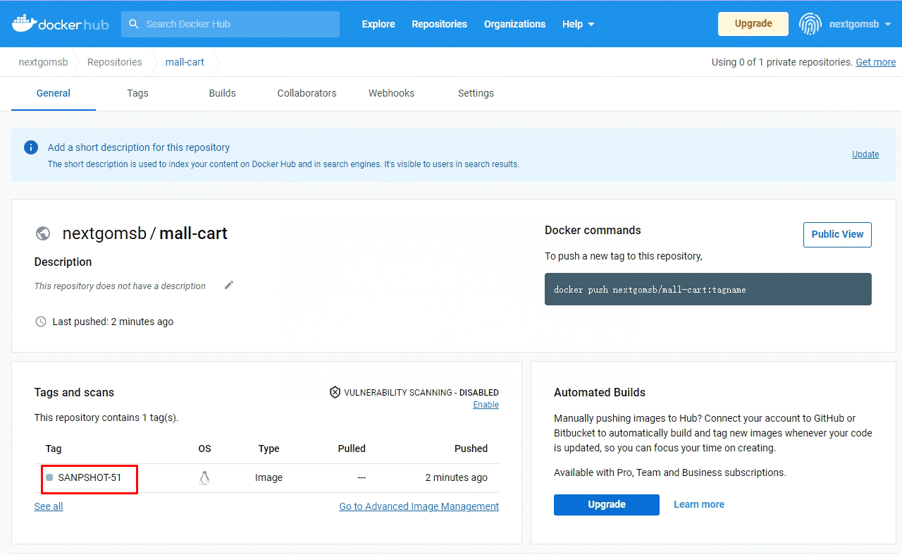Click the 2 minutes ago pushed cell
The image size is (902, 555).
point(457,477)
